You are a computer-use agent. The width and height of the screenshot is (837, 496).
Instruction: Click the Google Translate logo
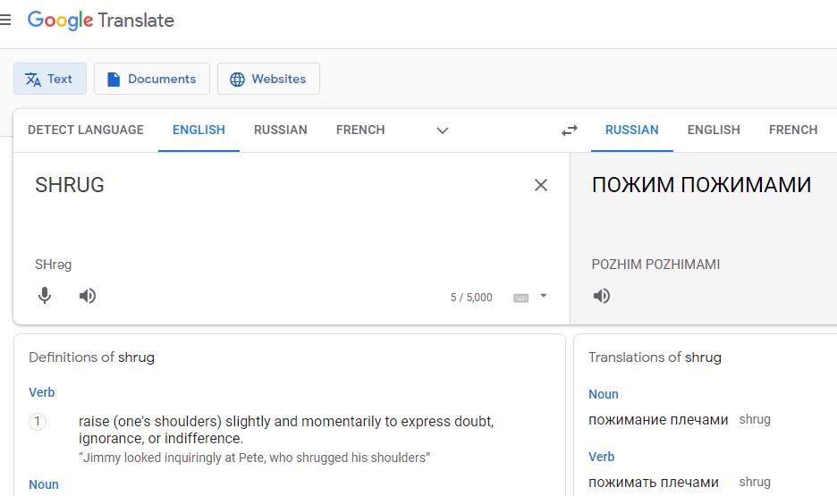(x=100, y=21)
